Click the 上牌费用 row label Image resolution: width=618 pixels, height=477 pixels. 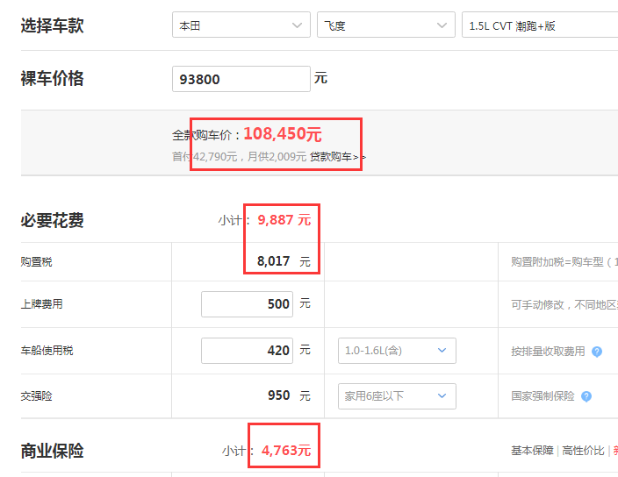click(41, 304)
